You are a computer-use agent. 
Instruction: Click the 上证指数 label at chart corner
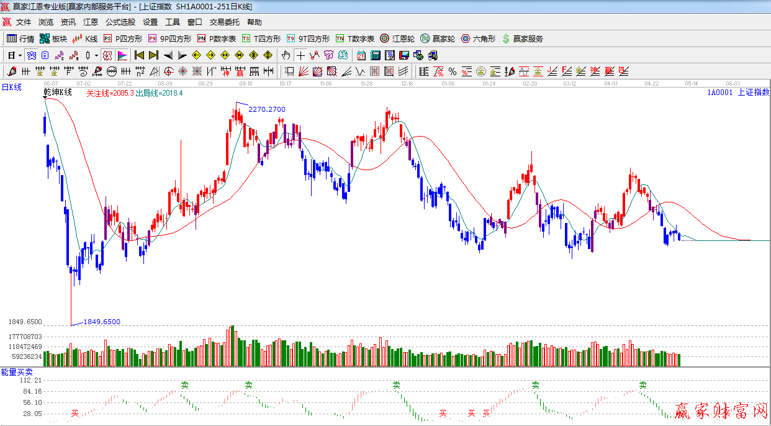(753, 93)
